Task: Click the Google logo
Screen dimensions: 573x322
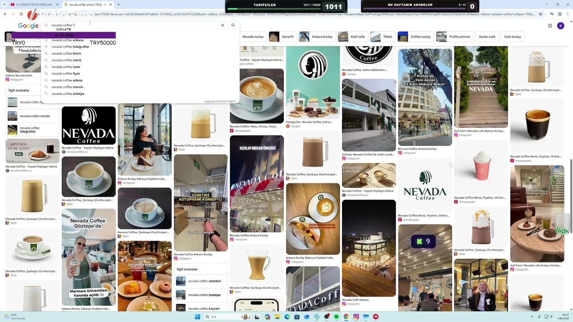Action: pos(28,26)
